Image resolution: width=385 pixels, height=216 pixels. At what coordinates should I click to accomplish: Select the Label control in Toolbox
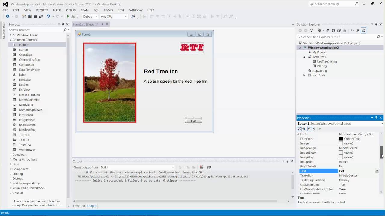[23, 75]
